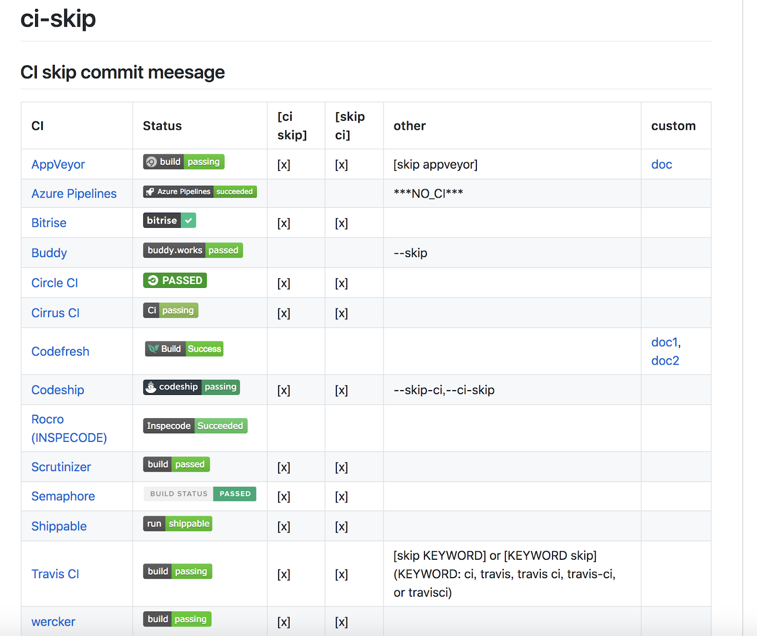This screenshot has width=757, height=636.
Task: Click the Cirrus CI passing badge
Action: tap(170, 311)
